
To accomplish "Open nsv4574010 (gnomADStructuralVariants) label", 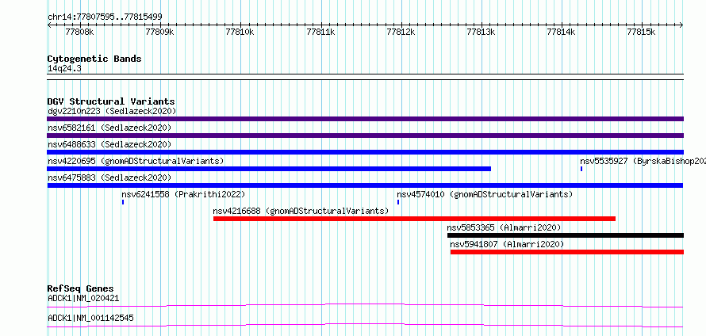I will tap(485, 194).
